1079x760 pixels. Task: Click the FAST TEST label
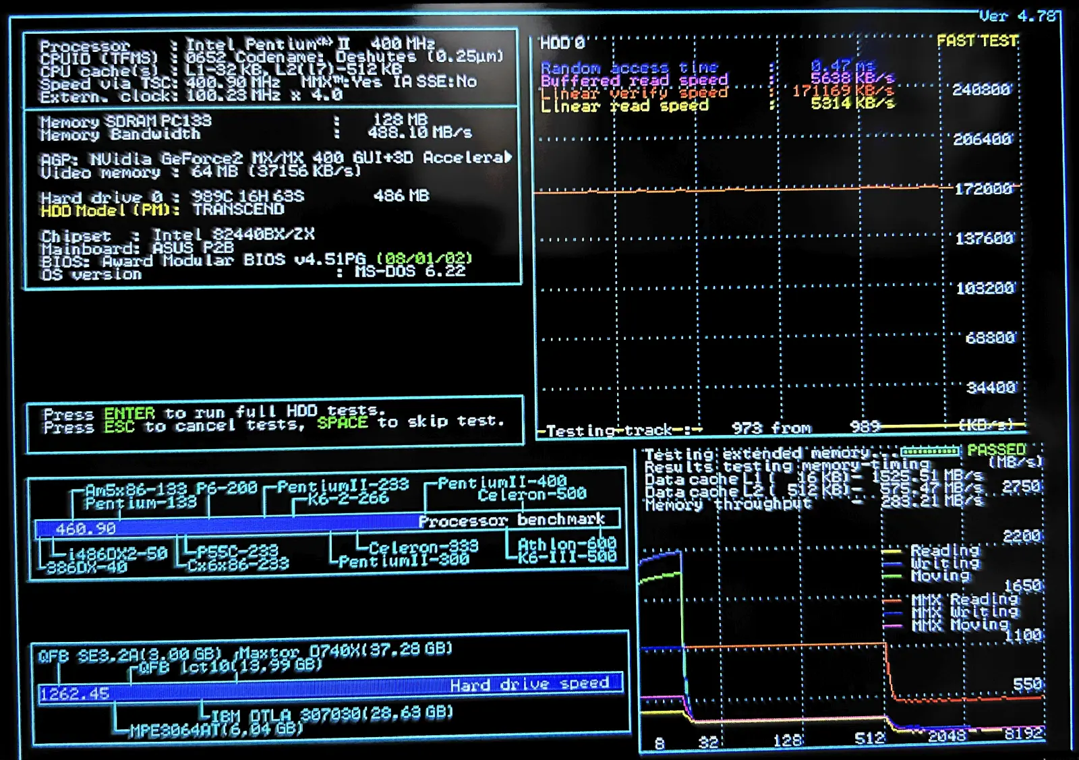(x=977, y=41)
